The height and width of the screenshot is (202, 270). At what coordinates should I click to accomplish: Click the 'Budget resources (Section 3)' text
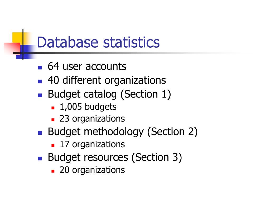point(115,158)
